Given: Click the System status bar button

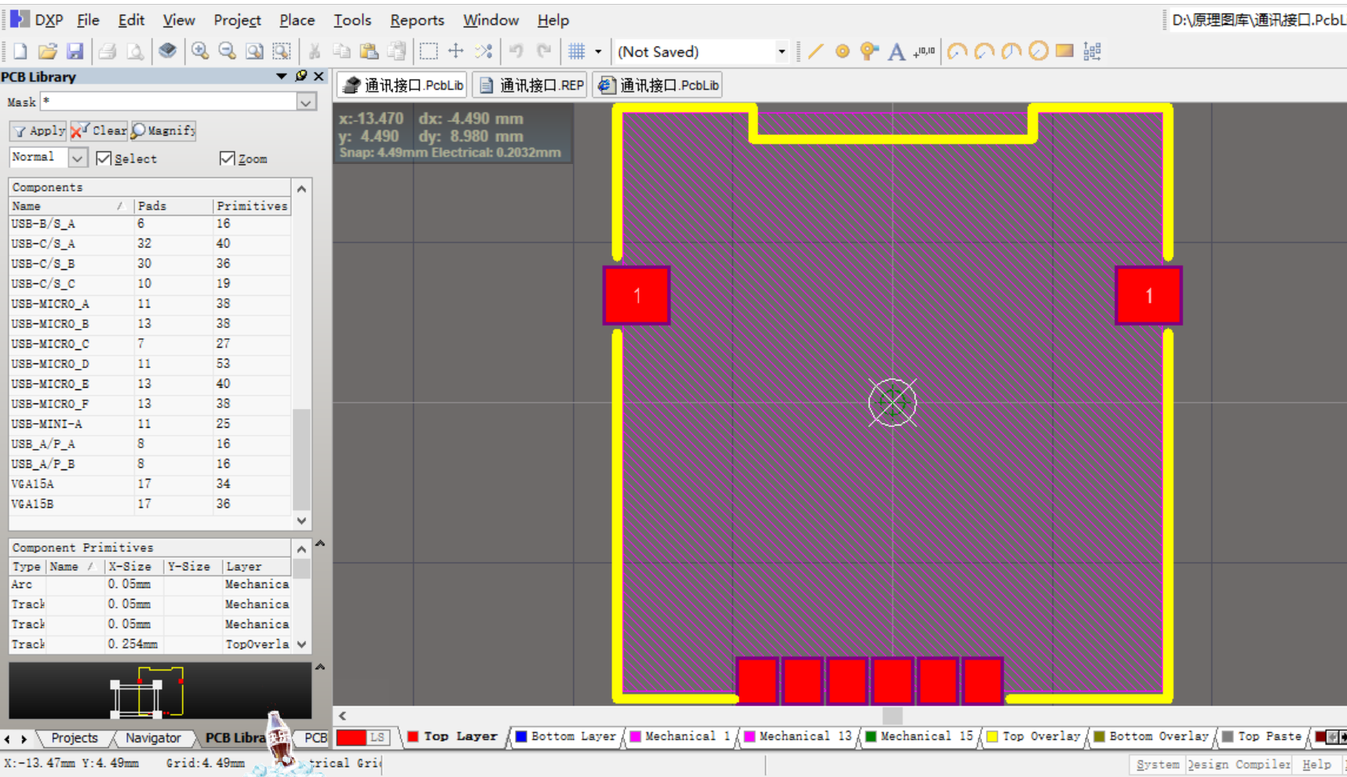Looking at the screenshot, I should tap(1158, 764).
